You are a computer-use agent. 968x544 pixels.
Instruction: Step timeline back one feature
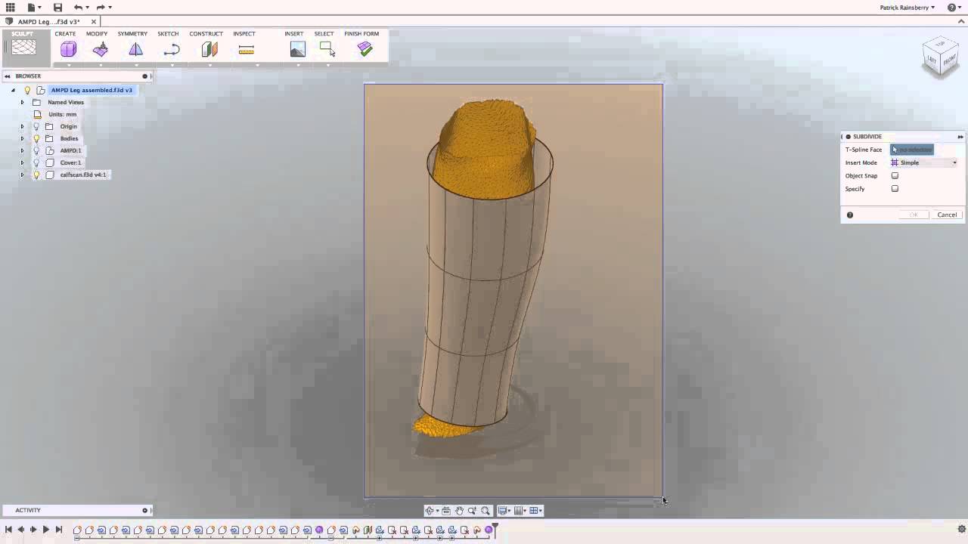(20, 530)
